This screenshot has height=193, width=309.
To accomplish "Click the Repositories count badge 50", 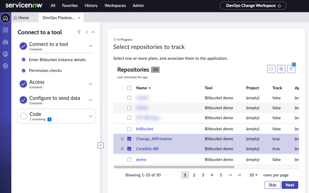I will 155,70.
